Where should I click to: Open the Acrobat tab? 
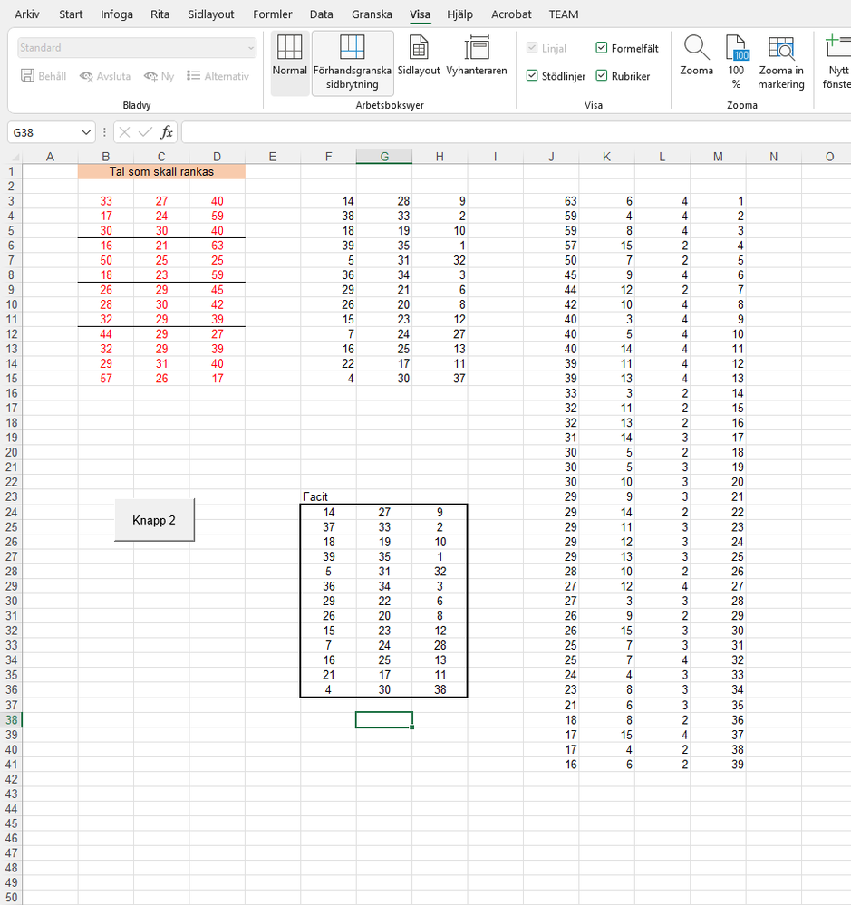pos(511,14)
